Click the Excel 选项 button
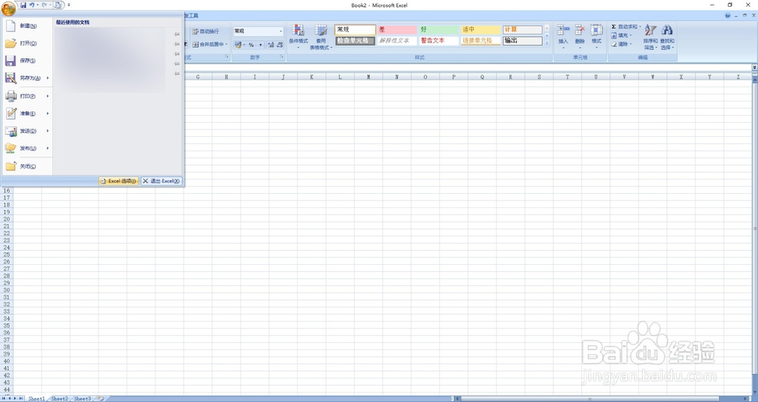 [x=118, y=181]
